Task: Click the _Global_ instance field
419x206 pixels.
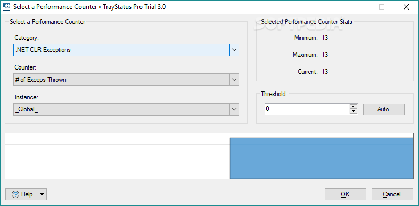Action: 121,109
